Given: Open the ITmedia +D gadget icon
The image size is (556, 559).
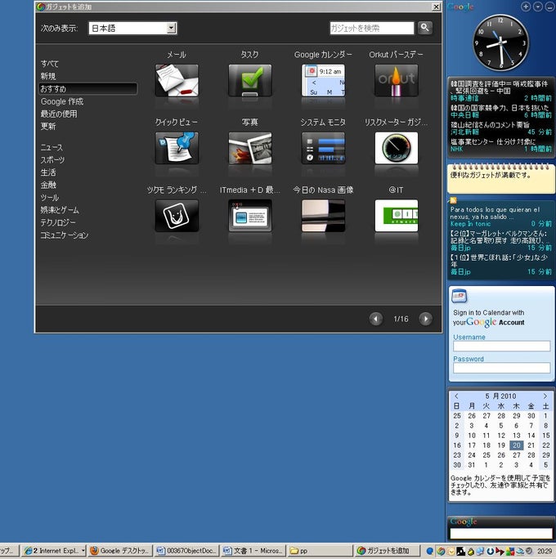Looking at the screenshot, I should click(250, 216).
